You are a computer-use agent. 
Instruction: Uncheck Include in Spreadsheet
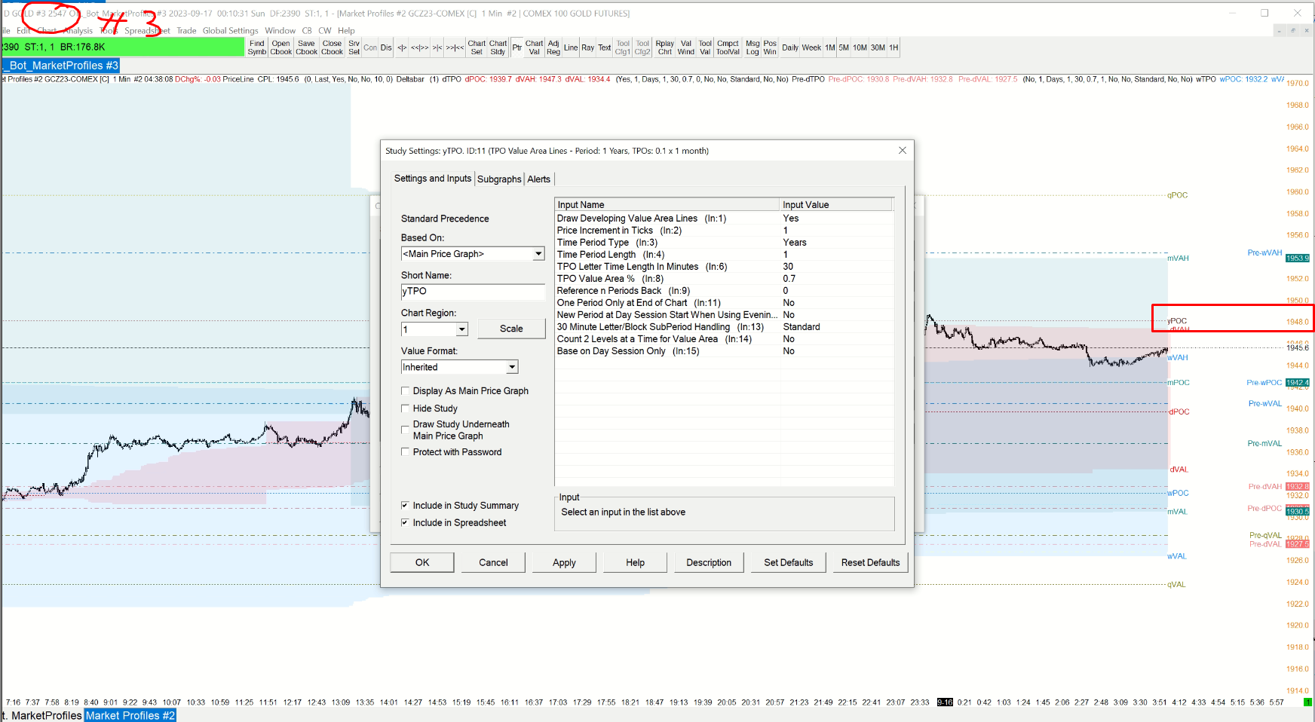tap(405, 523)
